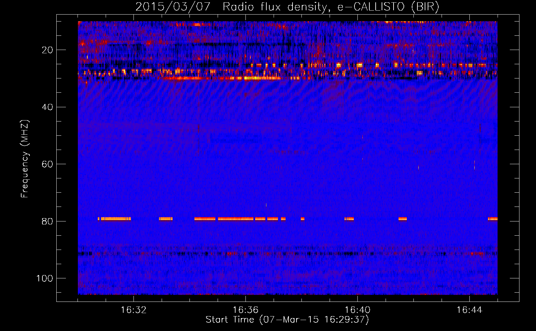Click the time tick label '16:36'
Image resolution: width=536 pixels, height=331 pixels.
tap(245, 310)
